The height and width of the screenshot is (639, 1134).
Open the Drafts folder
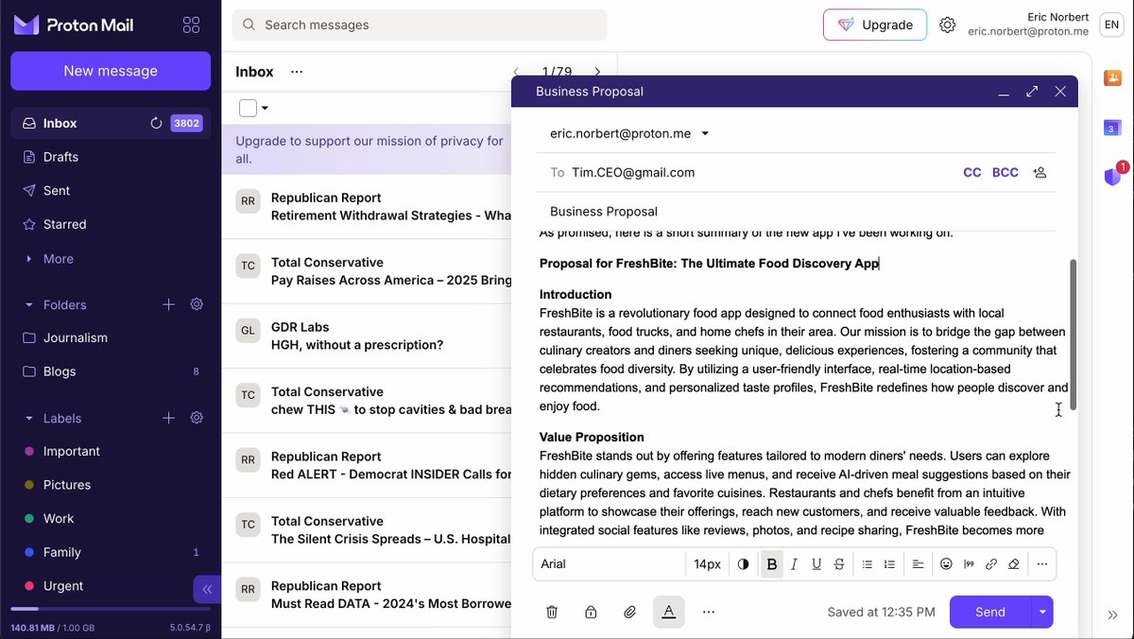tap(111, 157)
